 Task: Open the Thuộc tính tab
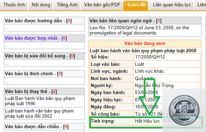(13, 5)
